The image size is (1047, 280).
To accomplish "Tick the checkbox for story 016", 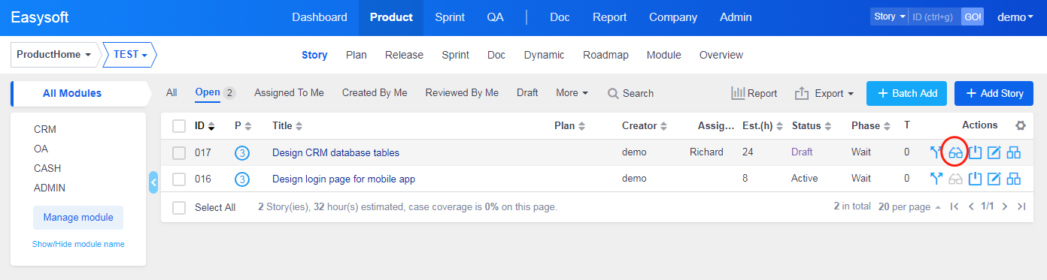I will (179, 179).
